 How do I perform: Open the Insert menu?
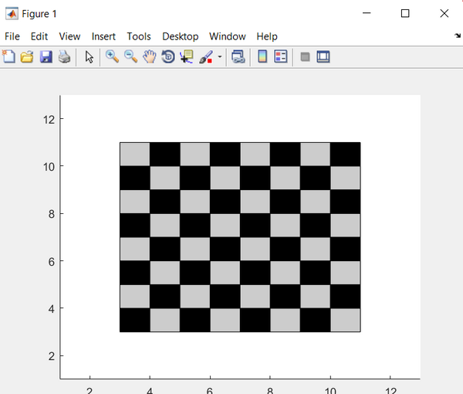(x=103, y=36)
